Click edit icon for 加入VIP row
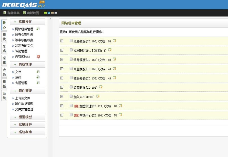Image resolution: width=228 pixels, height=157 pixels. coord(98,96)
